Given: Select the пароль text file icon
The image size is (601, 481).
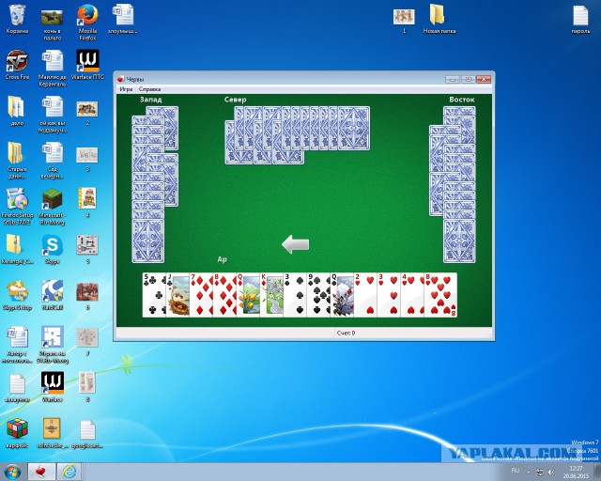Looking at the screenshot, I should click(580, 19).
